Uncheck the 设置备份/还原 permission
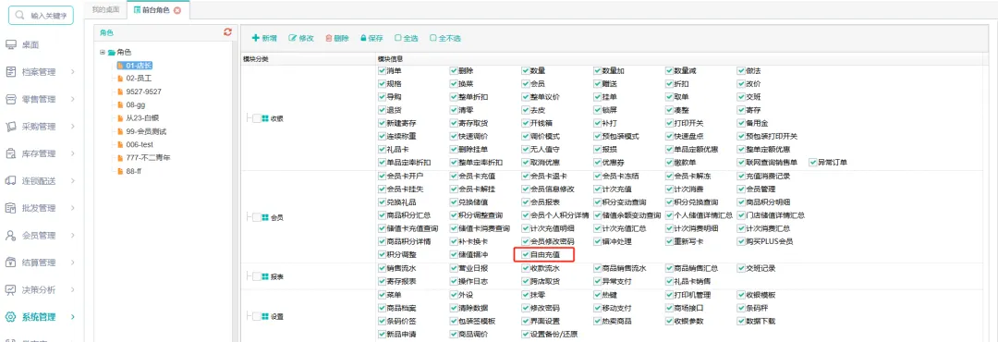The image size is (998, 342). [526, 335]
